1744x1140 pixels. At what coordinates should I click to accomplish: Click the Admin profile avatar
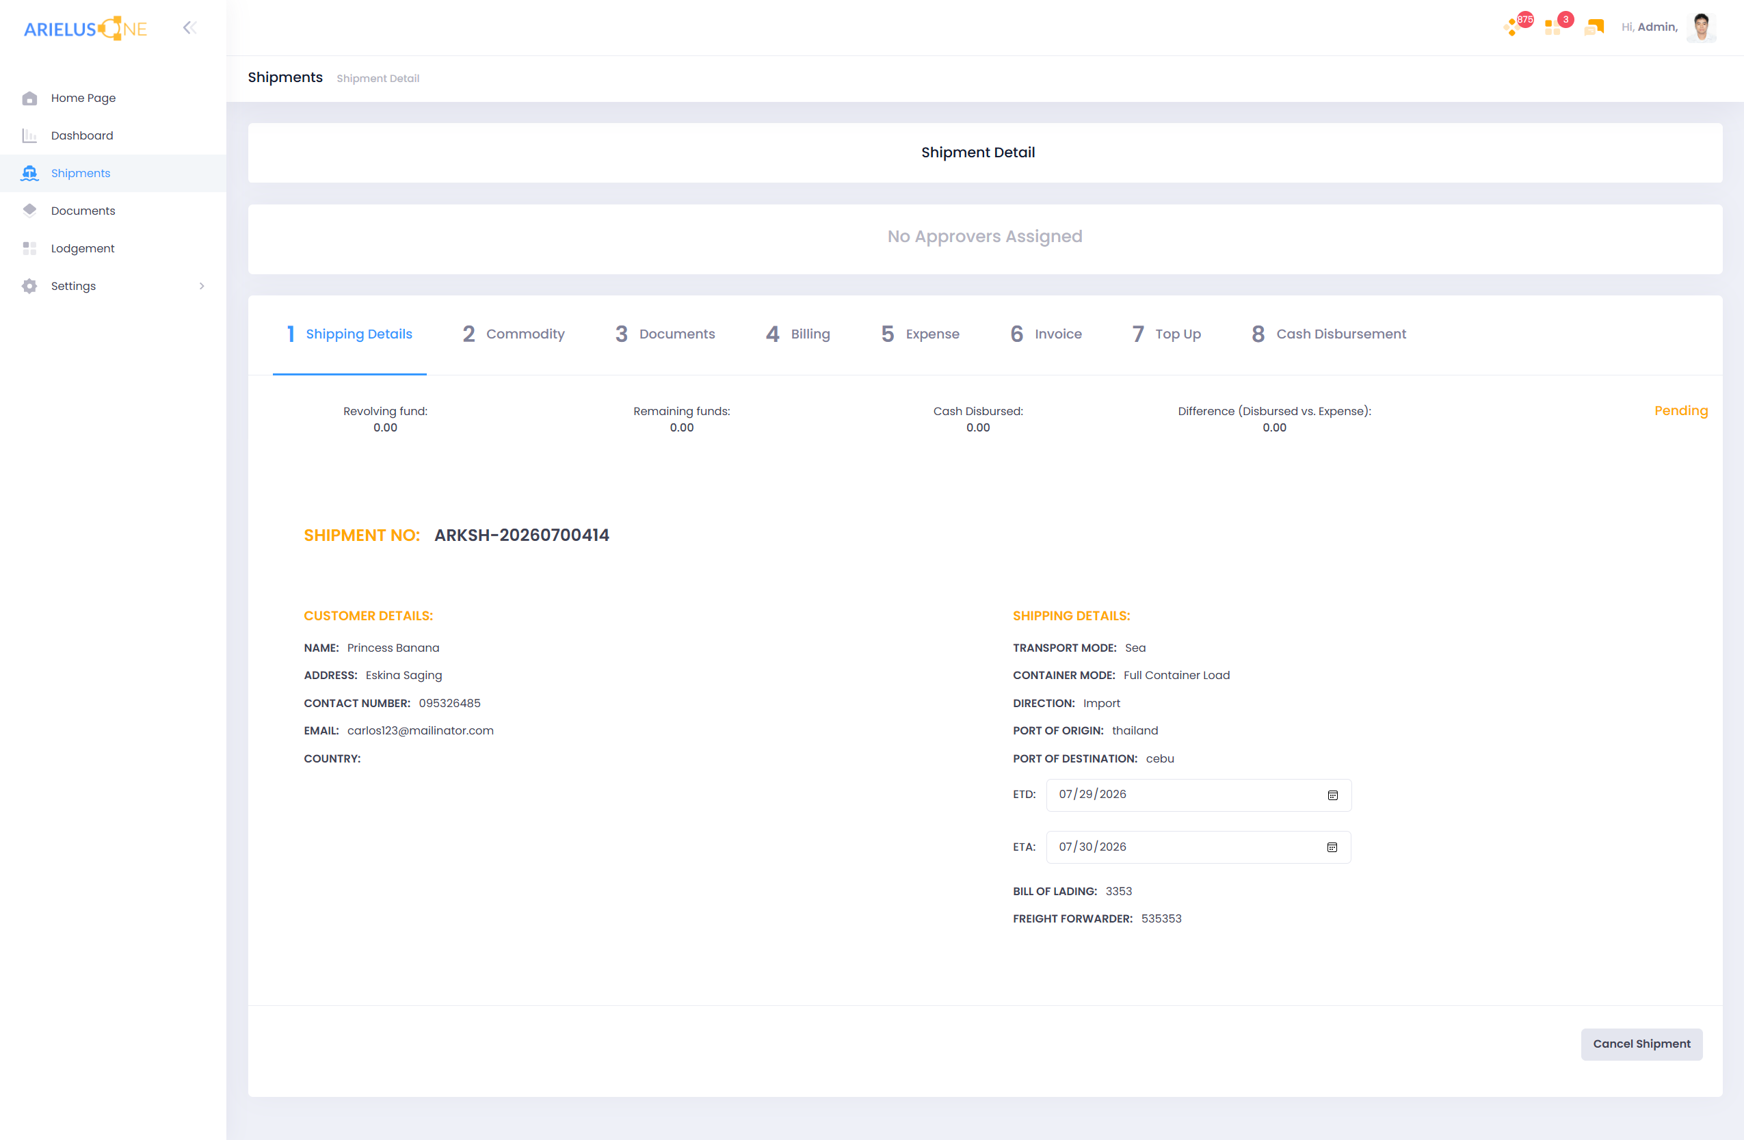point(1702,27)
